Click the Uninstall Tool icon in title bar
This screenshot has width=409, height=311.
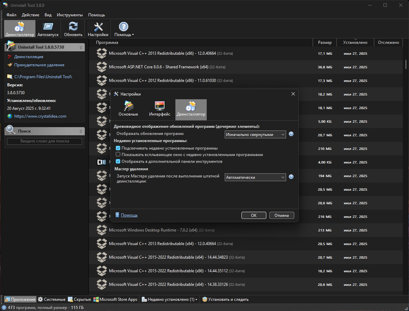click(5, 5)
